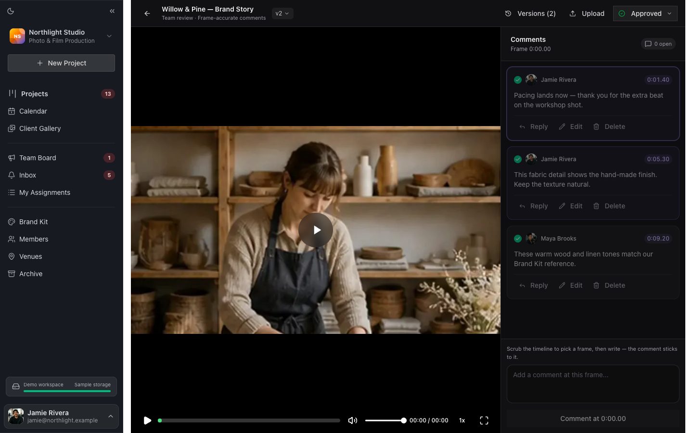Toggle resolved check on 0:05.30 comment
The height and width of the screenshot is (433, 693).
(x=518, y=159)
